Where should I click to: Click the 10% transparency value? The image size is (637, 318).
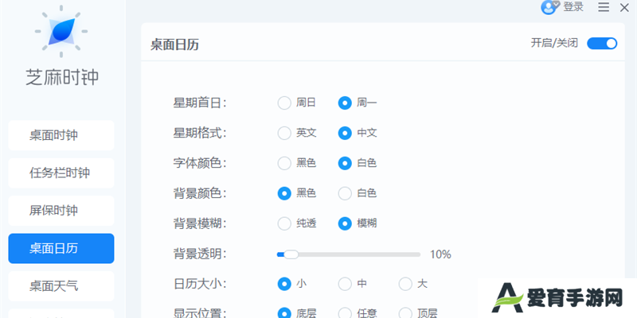(440, 254)
